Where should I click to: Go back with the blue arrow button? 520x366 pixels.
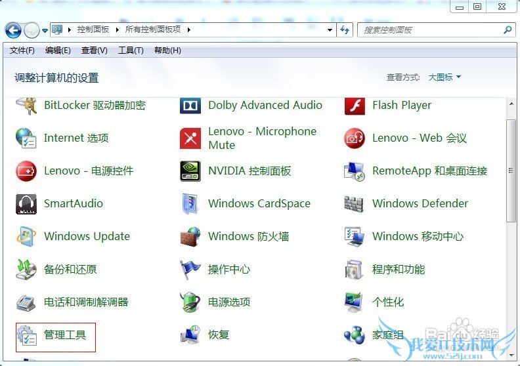pos(13,31)
